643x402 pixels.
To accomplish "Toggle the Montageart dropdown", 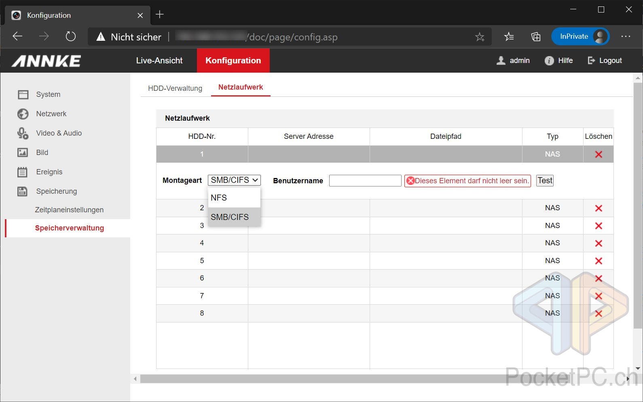I will pos(234,180).
